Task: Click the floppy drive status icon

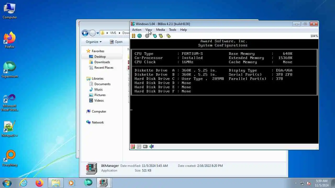Action: 133,146
